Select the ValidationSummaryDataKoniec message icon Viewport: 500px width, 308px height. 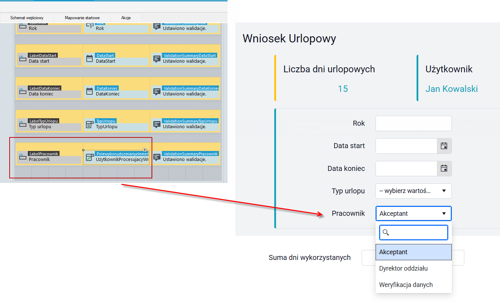[x=157, y=92]
